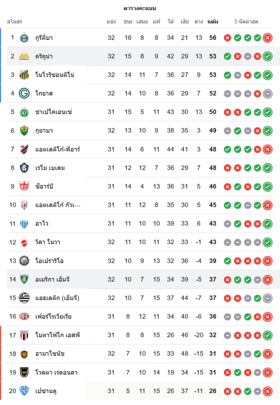Viewport: 280px width, 405px height.
Task: Click the อาไว striped crest icon
Action: click(x=24, y=224)
